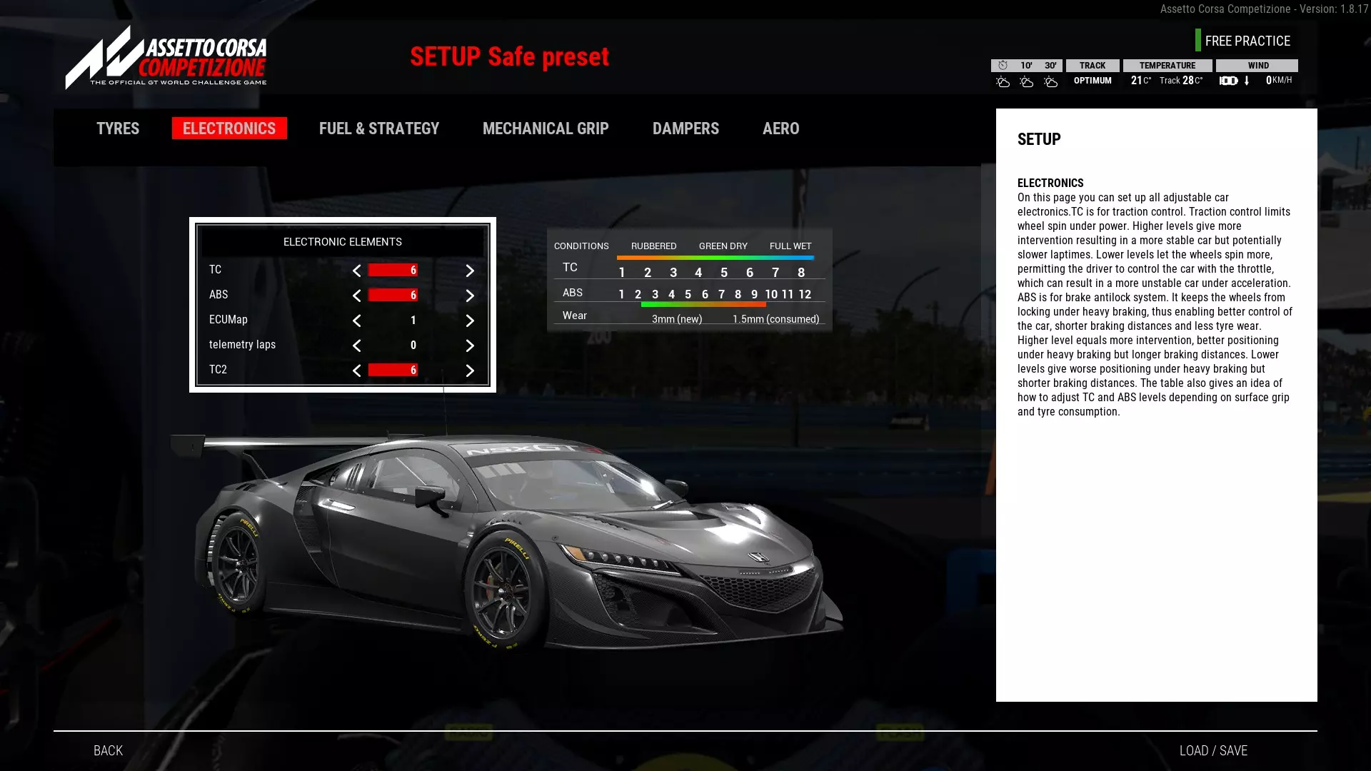Open Load / Save setup menu
The image size is (1371, 771).
[x=1213, y=750]
